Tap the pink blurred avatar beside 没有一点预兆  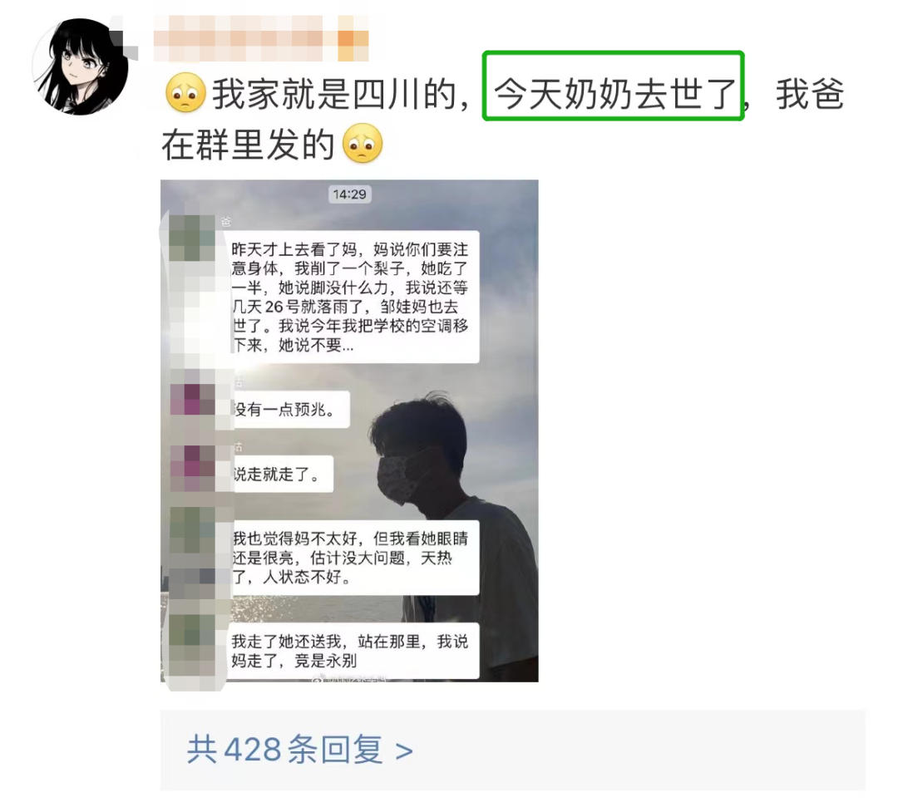(192, 399)
